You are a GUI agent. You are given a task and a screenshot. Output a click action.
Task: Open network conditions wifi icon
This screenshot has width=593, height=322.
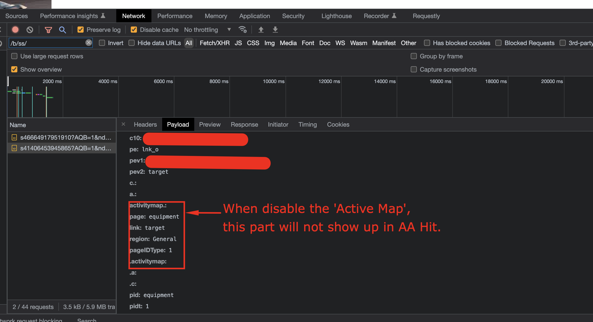pyautogui.click(x=242, y=30)
